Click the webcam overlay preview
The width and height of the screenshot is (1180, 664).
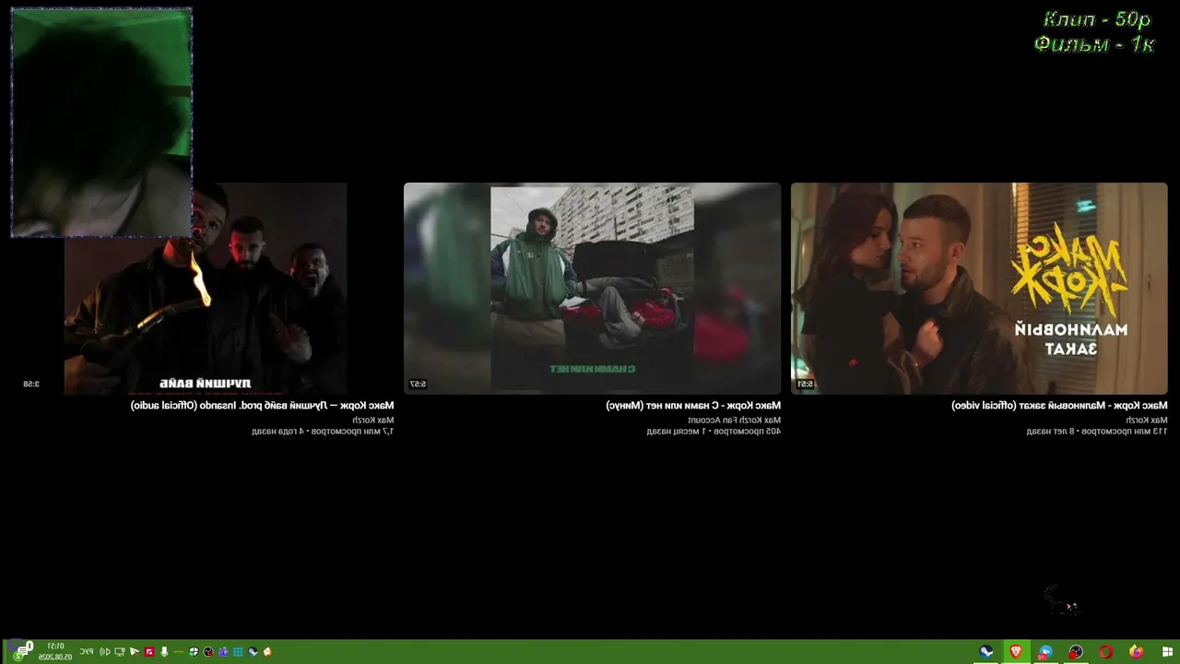101,123
